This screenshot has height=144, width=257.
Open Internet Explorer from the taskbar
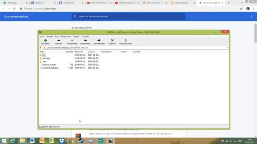13,141
